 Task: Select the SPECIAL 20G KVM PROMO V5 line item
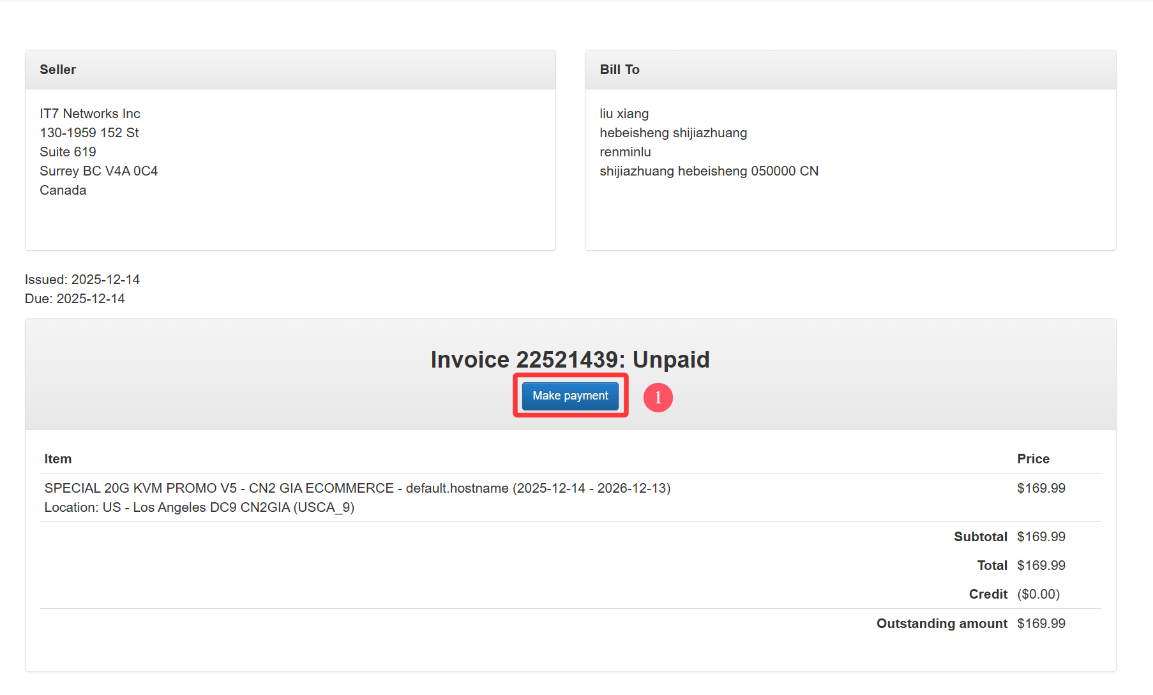[357, 488]
